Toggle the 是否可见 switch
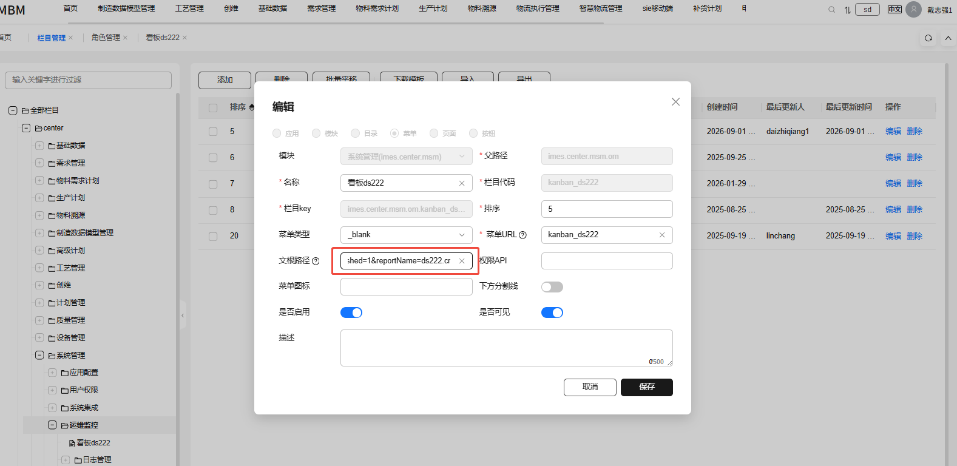The height and width of the screenshot is (466, 957). click(x=552, y=312)
